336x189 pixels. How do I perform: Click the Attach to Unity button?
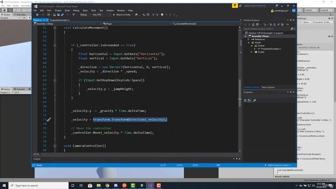(x=123, y=15)
